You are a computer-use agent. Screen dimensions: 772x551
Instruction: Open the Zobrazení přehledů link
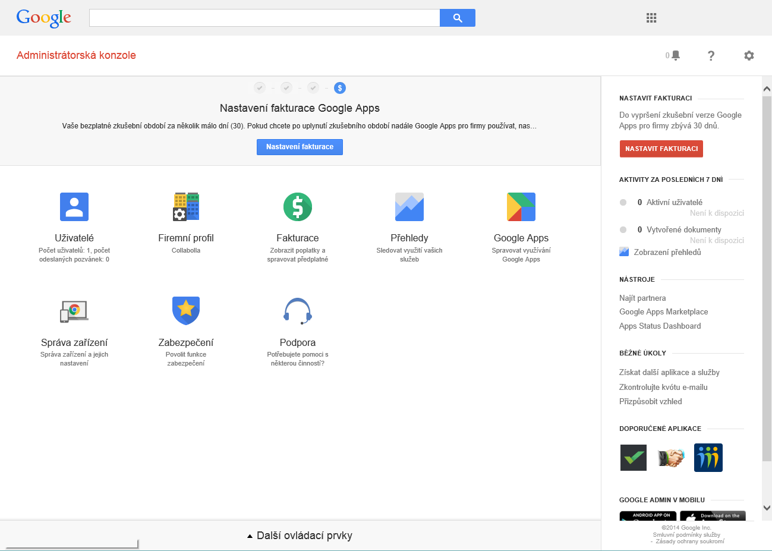point(667,252)
